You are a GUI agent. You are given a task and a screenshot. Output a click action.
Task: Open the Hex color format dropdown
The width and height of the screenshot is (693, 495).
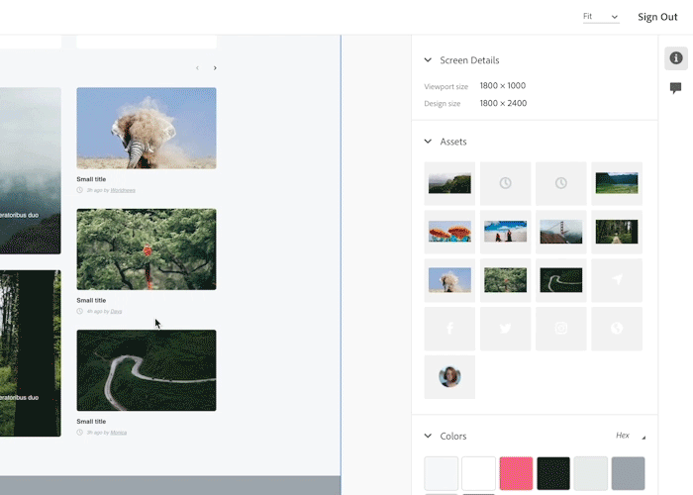[x=631, y=436]
